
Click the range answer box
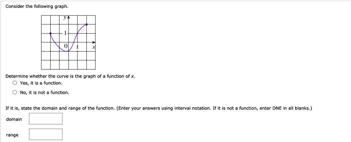[46, 134]
